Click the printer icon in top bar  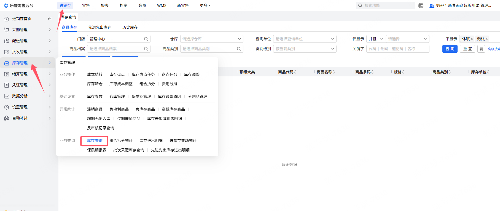(421, 6)
